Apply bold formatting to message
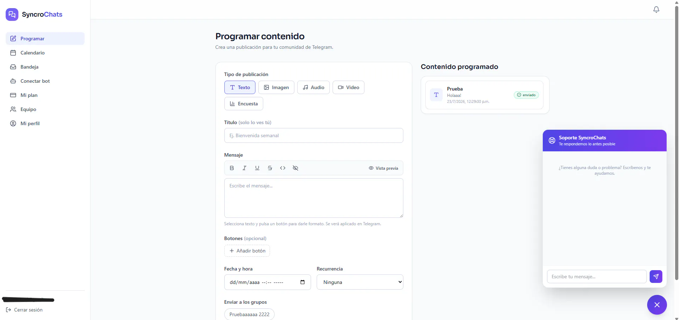This screenshot has width=679, height=320. (232, 168)
